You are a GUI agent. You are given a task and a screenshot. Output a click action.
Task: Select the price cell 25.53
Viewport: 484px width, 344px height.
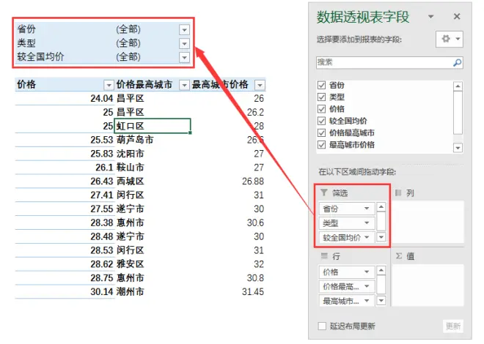[65, 140]
